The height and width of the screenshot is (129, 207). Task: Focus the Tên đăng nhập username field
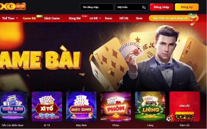coord(97,7)
